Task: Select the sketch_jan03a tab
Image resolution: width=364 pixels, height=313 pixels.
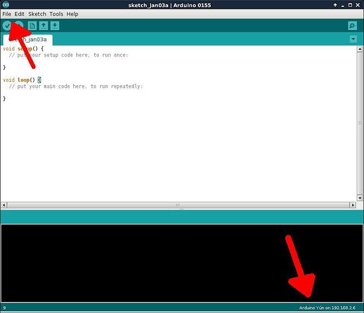Action: (x=28, y=39)
